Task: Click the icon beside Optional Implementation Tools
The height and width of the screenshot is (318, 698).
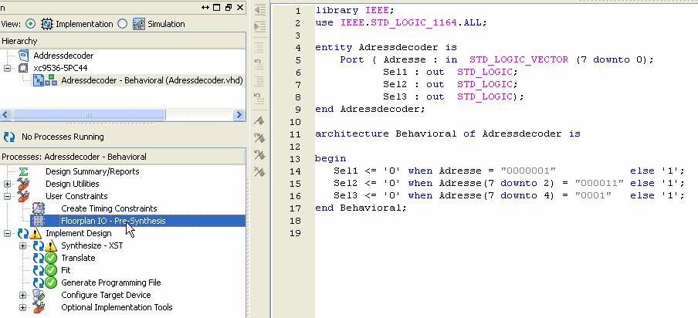Action: 39,307
